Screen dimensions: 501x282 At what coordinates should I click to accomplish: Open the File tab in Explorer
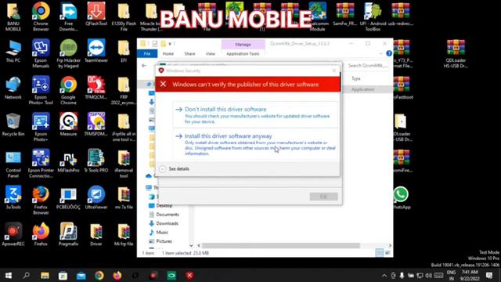(147, 54)
